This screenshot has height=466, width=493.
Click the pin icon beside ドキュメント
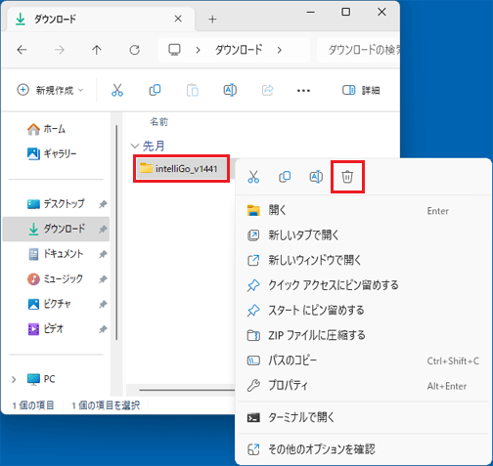coord(103,254)
